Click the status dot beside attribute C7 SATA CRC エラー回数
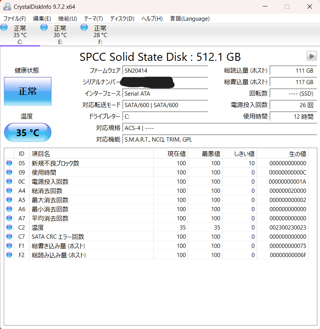This screenshot has width=320, height=329. (x=9, y=236)
